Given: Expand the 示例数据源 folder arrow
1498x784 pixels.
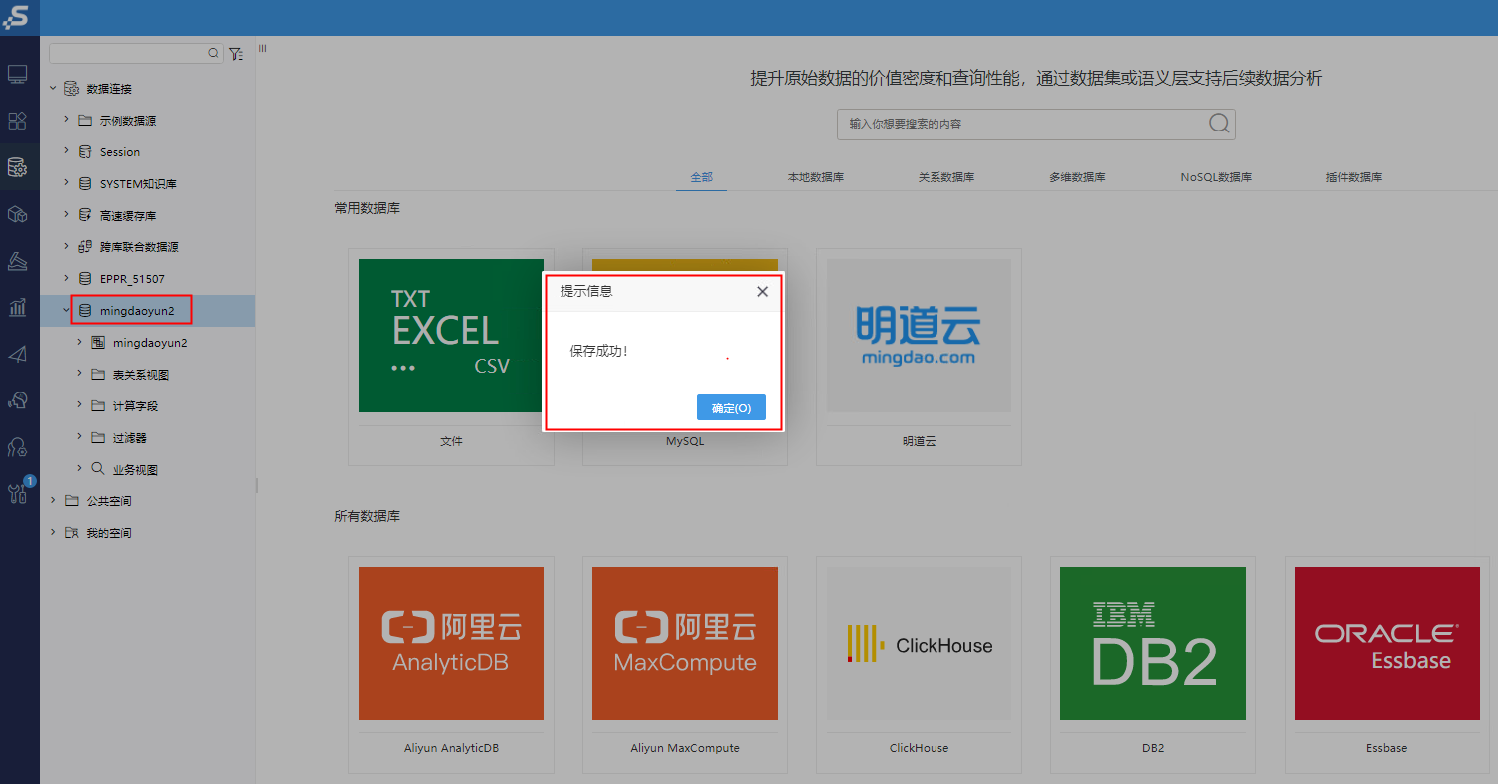Looking at the screenshot, I should [x=66, y=121].
